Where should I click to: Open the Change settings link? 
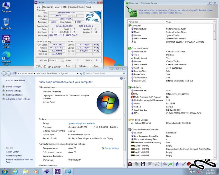(111, 148)
